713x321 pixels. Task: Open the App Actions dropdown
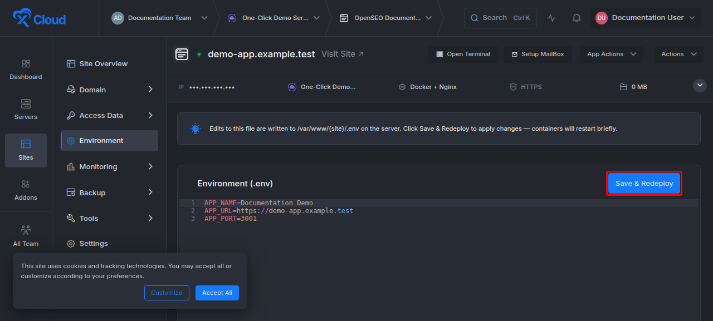612,54
